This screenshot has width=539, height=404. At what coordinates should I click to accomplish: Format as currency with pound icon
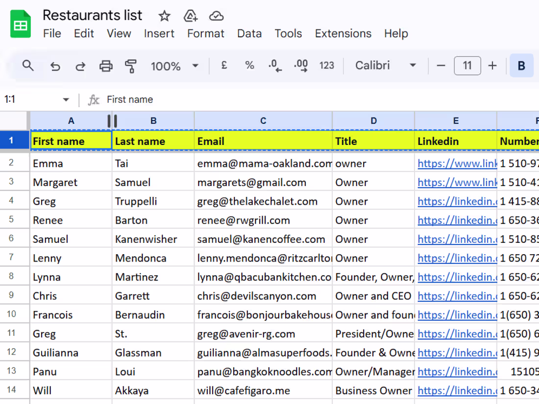tap(224, 65)
